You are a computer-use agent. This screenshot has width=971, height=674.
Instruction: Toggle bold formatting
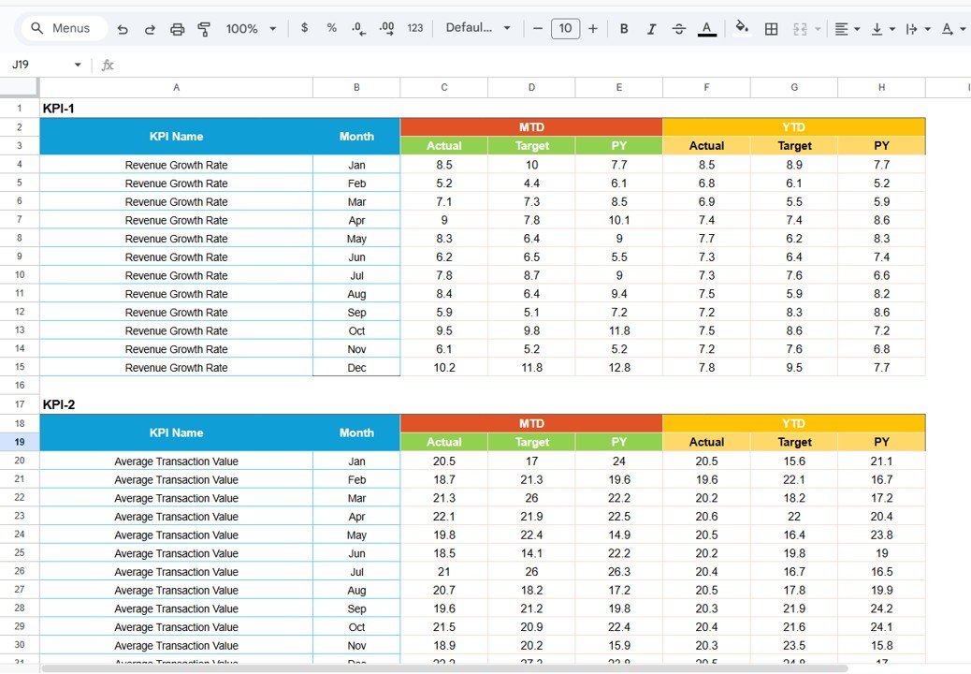tap(624, 29)
